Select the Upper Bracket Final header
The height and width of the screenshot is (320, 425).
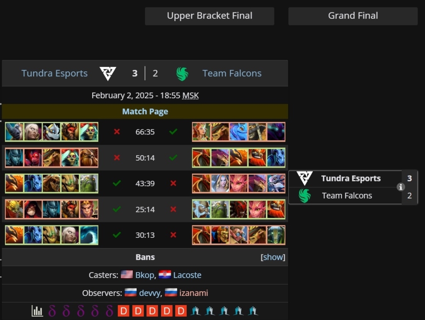click(x=210, y=16)
